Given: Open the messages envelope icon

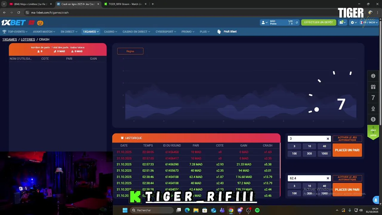Looking at the screenshot, I should click(341, 22).
